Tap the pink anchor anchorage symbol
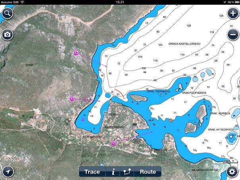The width and height of the screenshot is (240, 180). (x=83, y=120)
